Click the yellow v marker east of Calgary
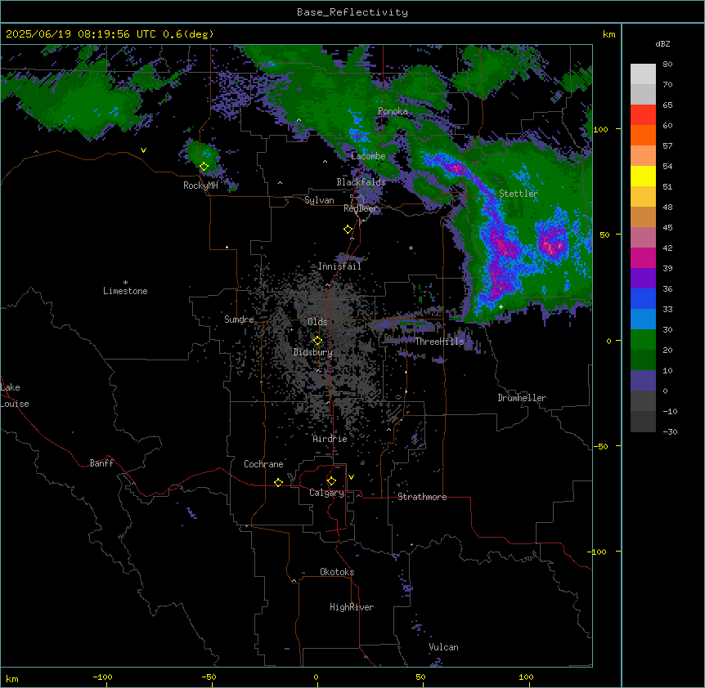Screen dimensions: 705x688 point(351,477)
